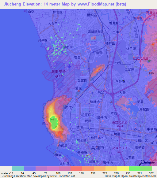This screenshot has height=178, width=157.
Task: Click the 七老爺 label
Action: click(x=130, y=157)
